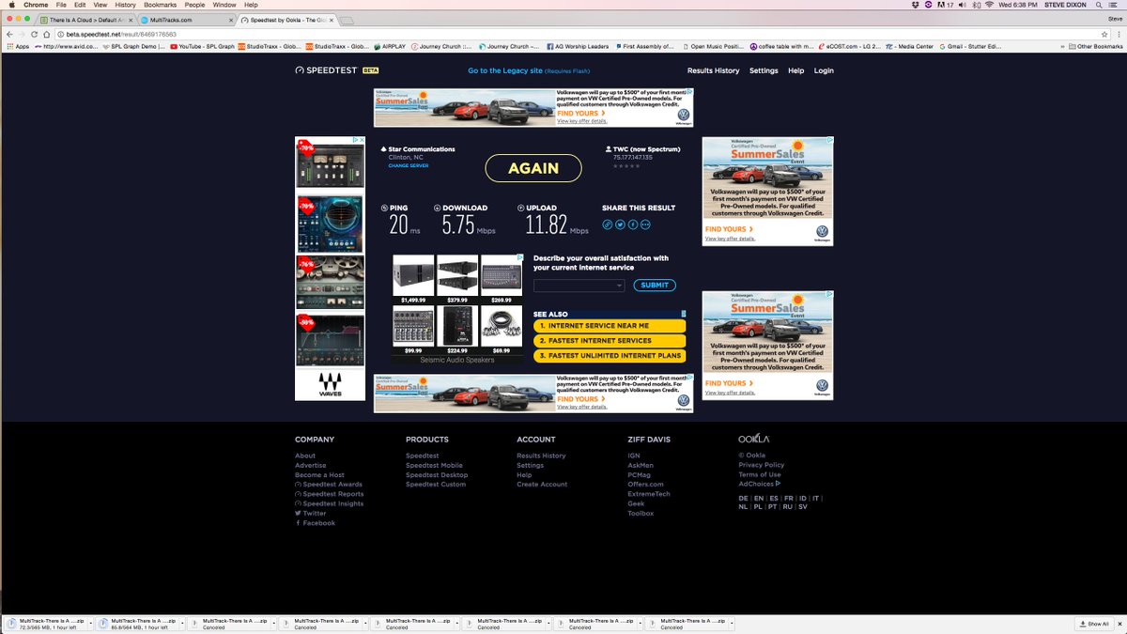Open Results History in the top navigation
The height and width of the screenshot is (634, 1127).
coord(713,70)
